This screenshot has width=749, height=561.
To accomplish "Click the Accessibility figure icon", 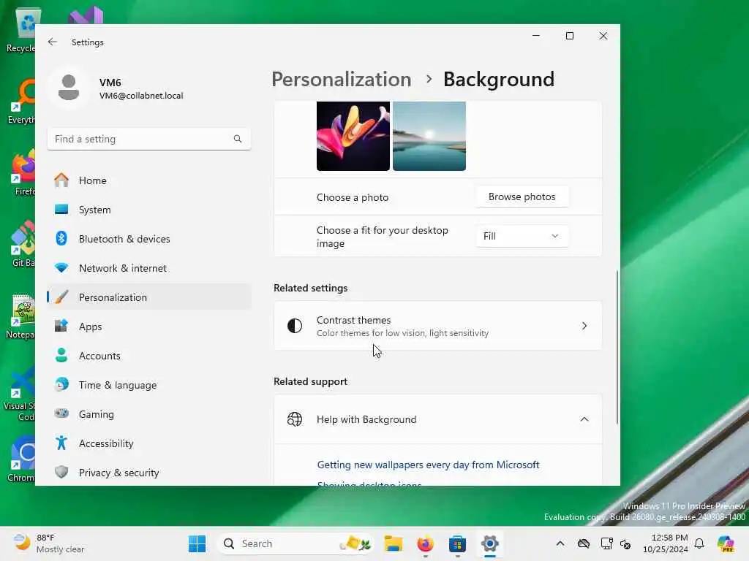I will pos(61,443).
